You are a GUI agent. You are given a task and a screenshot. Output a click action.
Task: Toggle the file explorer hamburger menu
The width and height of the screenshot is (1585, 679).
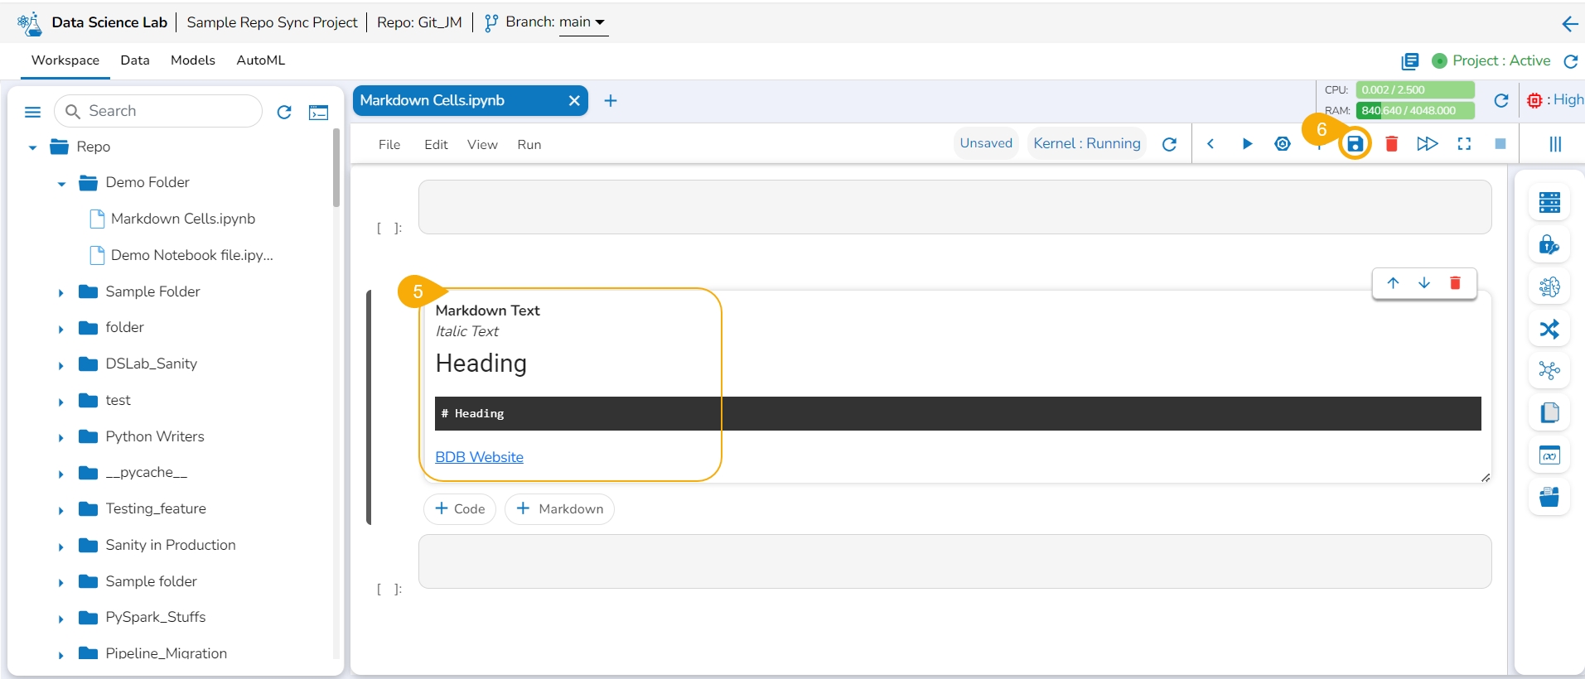pos(33,112)
